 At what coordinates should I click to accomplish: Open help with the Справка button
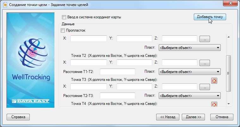[18, 117]
